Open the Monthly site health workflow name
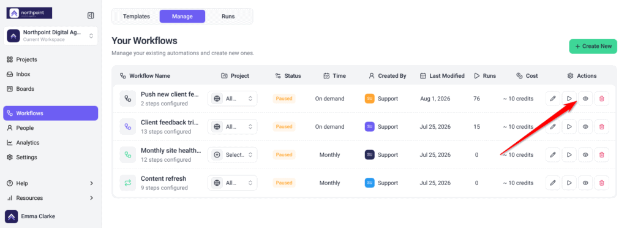Image resolution: width=627 pixels, height=228 pixels. (171, 150)
